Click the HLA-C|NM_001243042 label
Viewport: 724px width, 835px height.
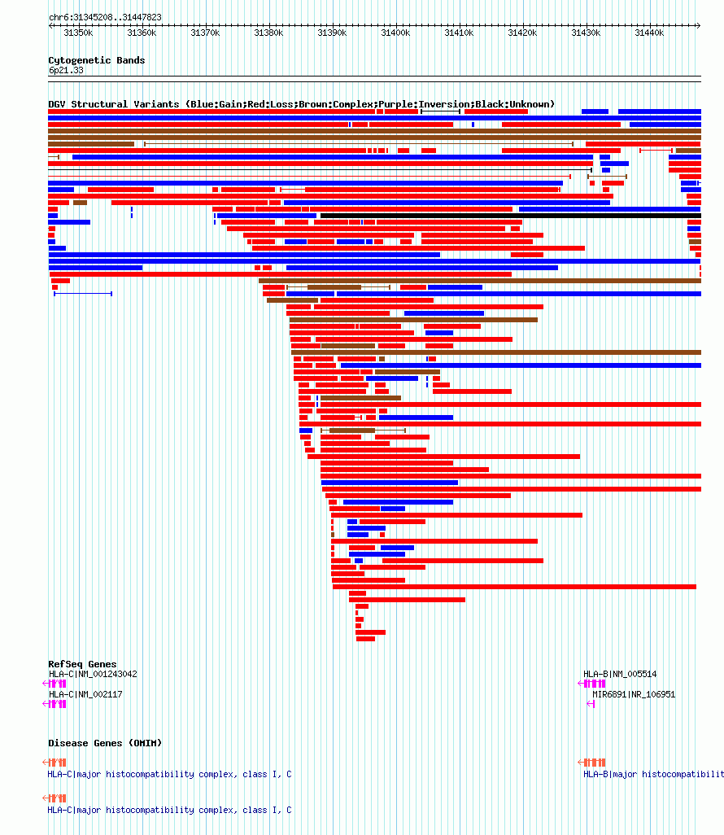pos(94,674)
